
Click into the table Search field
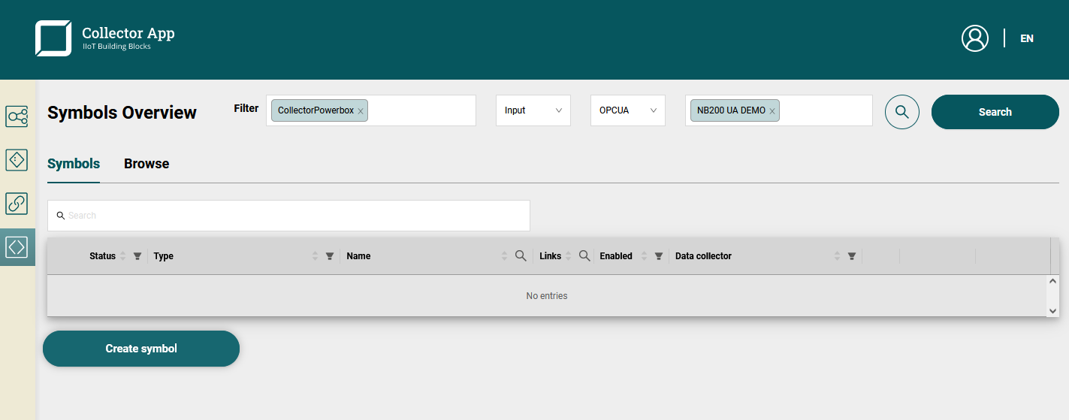point(293,216)
